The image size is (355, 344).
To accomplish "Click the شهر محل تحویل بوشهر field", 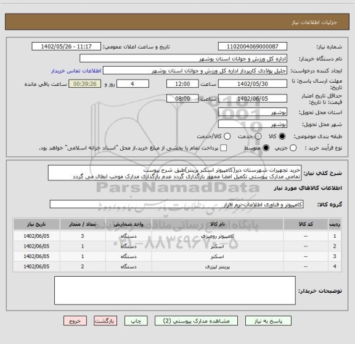I will tap(253, 124).
